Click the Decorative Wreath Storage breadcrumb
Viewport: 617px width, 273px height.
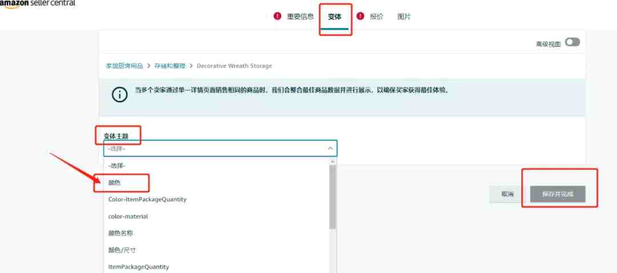pyautogui.click(x=234, y=66)
